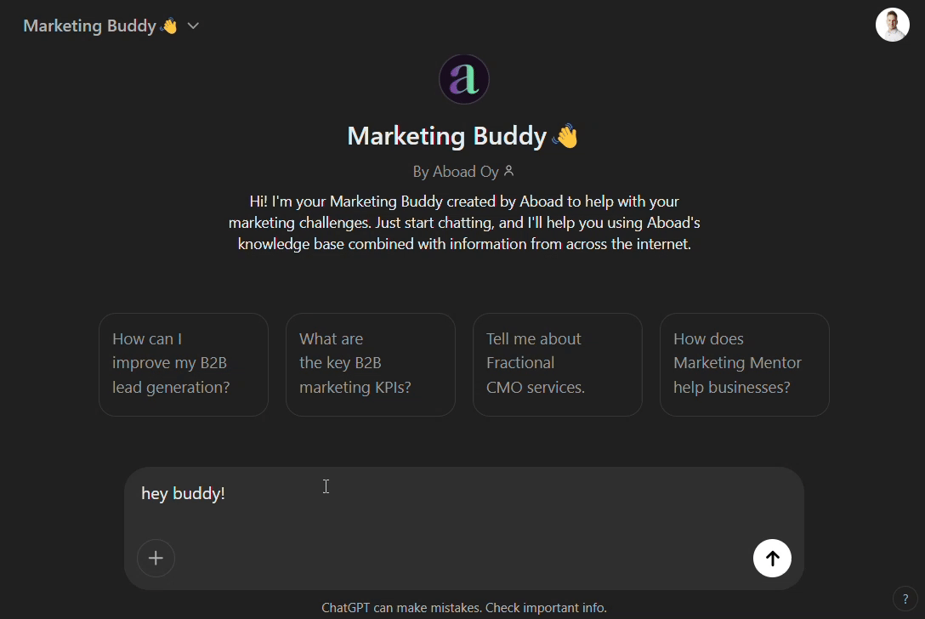925x619 pixels.
Task: Open the 'By Aboad Oy' creator link
Action: click(x=456, y=172)
